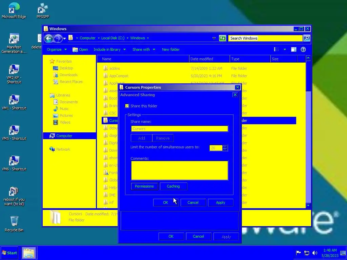Click the file list scroll up arrow
This screenshot has width=347, height=260.
tap(308, 58)
